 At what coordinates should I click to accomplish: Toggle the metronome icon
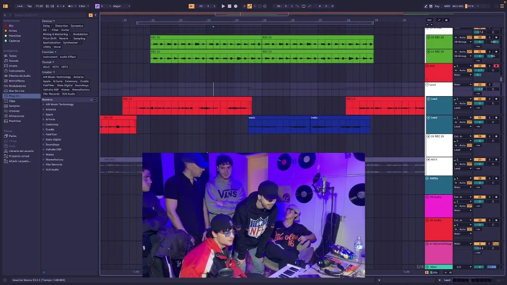click(70, 6)
